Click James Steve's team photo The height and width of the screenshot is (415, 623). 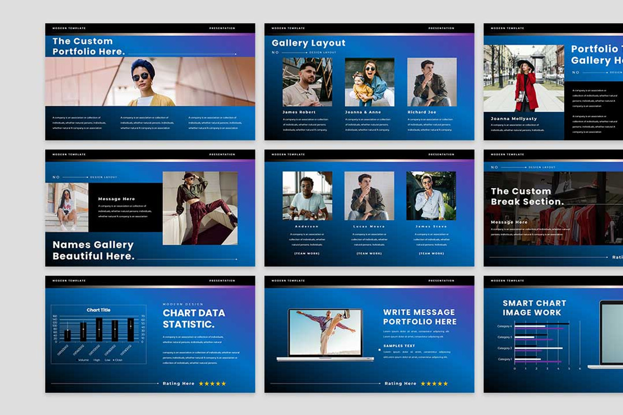point(431,196)
